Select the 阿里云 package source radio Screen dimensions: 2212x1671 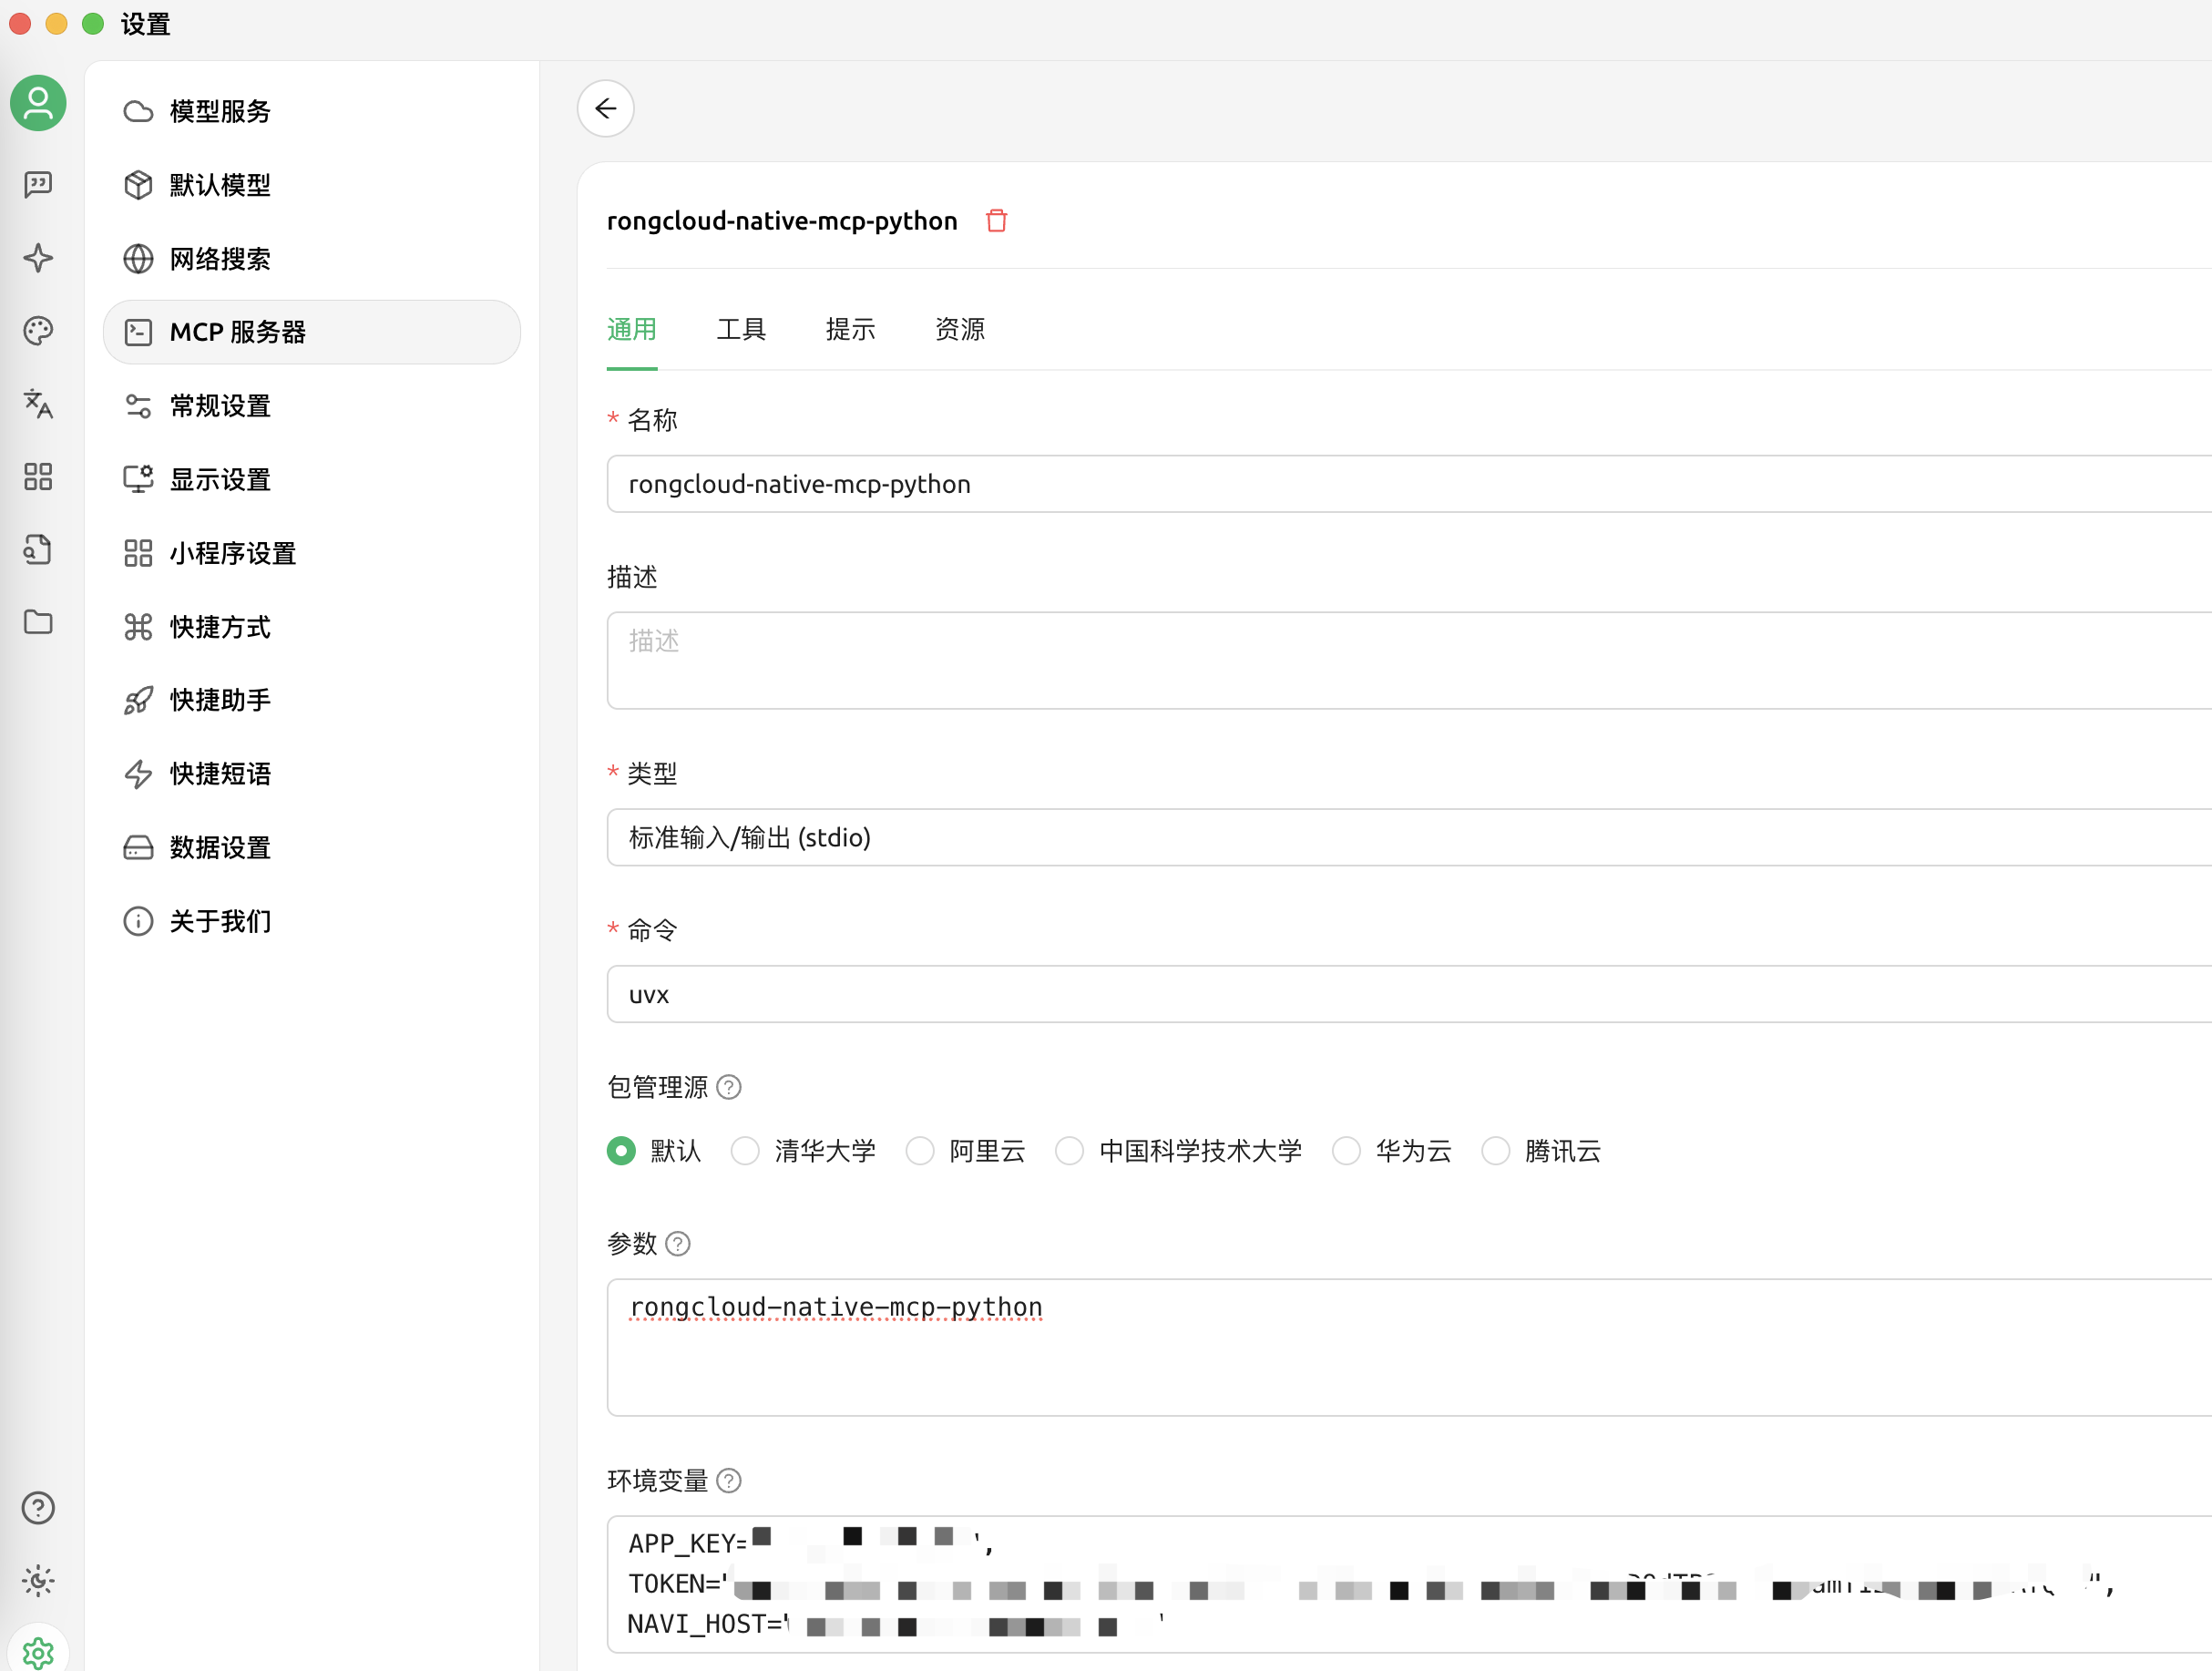click(920, 1151)
